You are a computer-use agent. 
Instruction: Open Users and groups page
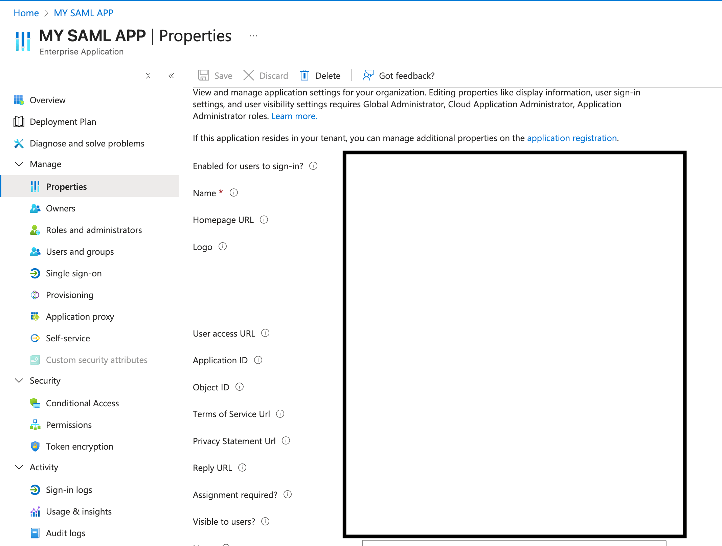point(80,252)
